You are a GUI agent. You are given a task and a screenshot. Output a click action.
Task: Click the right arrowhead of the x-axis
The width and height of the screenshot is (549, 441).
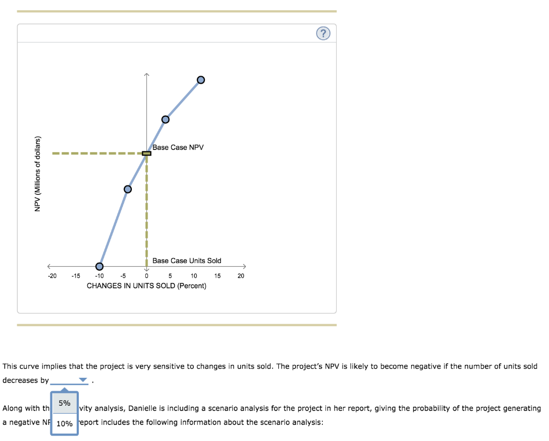pyautogui.click(x=245, y=266)
